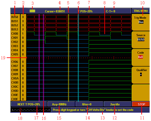
Task: Click the battery level indicator icon
Action: 32,11
